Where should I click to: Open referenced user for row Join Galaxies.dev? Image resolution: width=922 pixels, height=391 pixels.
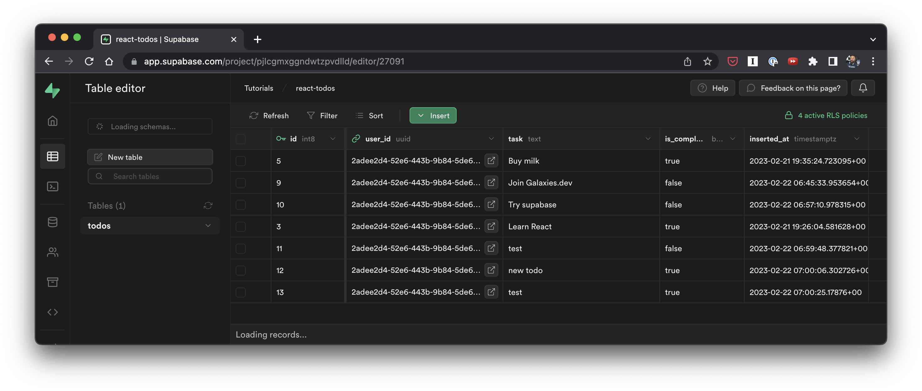(x=491, y=183)
